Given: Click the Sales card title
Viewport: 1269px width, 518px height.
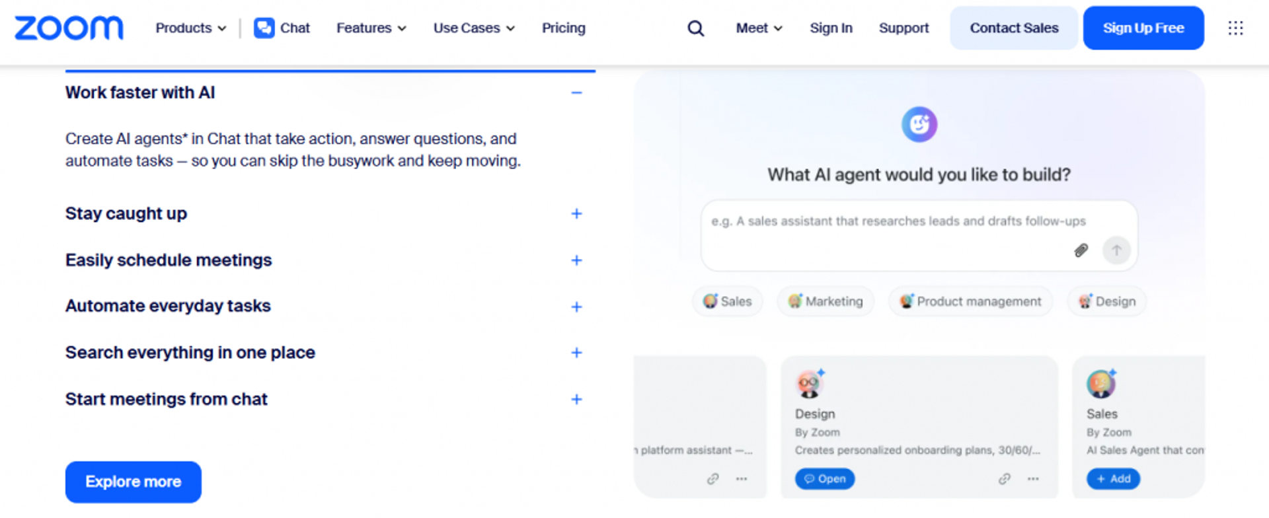Looking at the screenshot, I should click(1102, 414).
